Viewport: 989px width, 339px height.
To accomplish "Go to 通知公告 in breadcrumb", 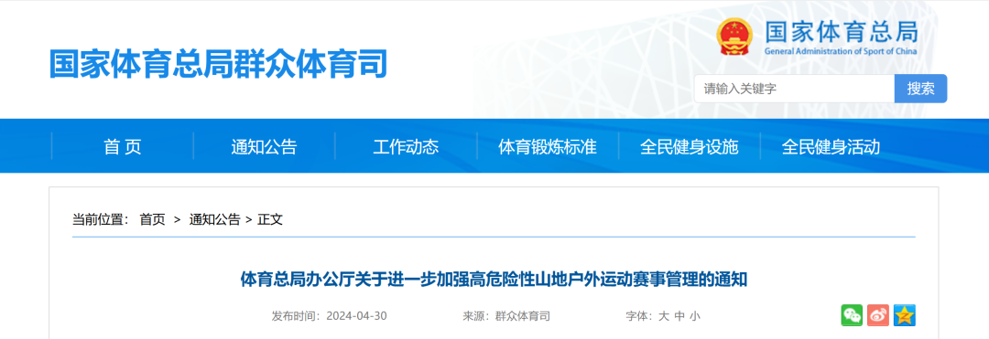I will pyautogui.click(x=214, y=219).
